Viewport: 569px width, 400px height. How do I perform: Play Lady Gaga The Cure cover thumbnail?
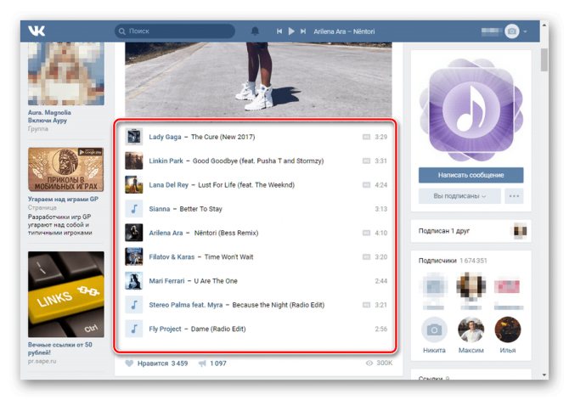tap(134, 137)
